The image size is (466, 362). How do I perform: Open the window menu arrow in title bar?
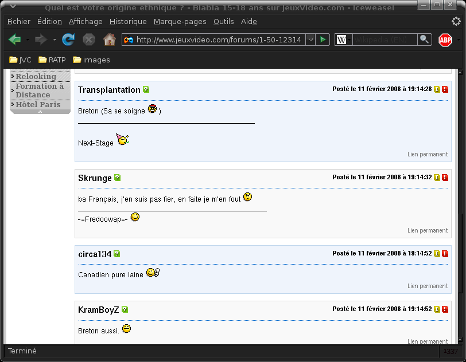[x=13, y=6]
